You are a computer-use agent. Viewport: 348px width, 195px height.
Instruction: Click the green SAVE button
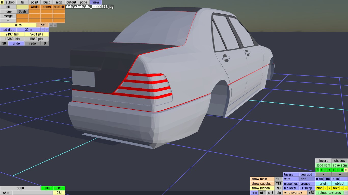tap(59, 188)
